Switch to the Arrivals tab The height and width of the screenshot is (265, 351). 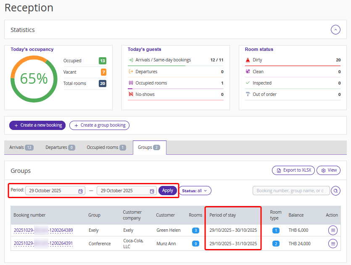21,148
